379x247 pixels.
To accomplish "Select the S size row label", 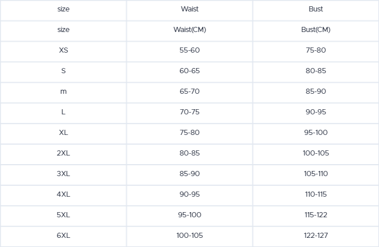I will [x=63, y=71].
